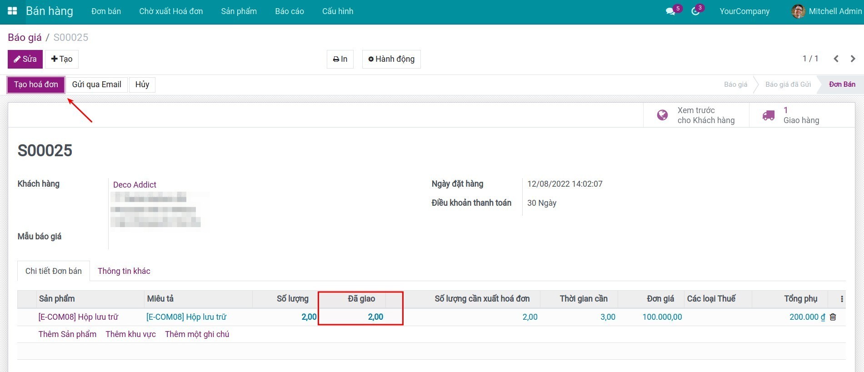Go back to Báo giá breadcrumb
Viewport: 864px width, 372px height.
click(x=25, y=37)
